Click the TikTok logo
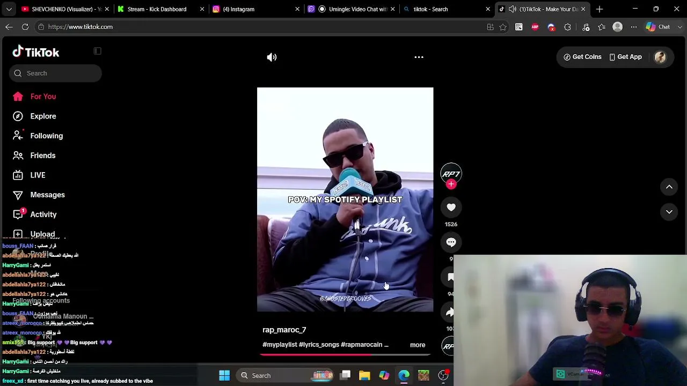687x386 pixels. click(36, 52)
